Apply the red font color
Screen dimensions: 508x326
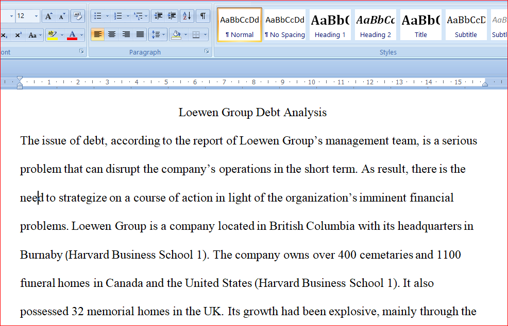pyautogui.click(x=72, y=35)
